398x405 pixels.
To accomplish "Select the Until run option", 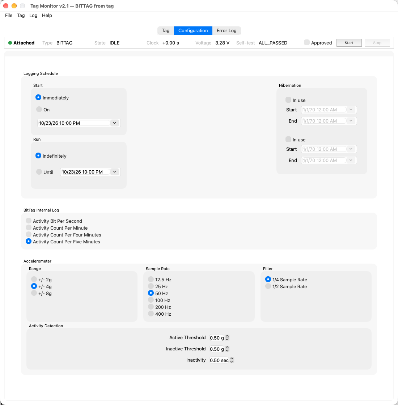I will tap(39, 172).
